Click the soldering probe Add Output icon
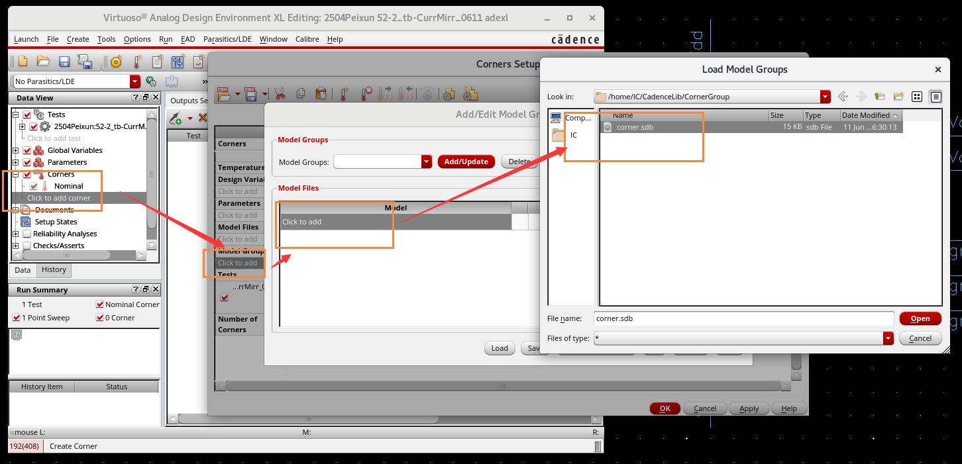The width and height of the screenshot is (962, 464). click(x=176, y=118)
